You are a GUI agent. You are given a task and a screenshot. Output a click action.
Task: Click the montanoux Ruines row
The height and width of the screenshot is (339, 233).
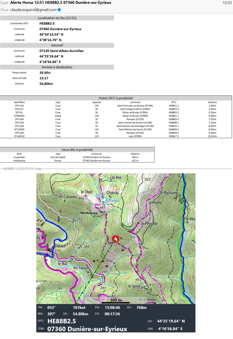click(x=19, y=161)
